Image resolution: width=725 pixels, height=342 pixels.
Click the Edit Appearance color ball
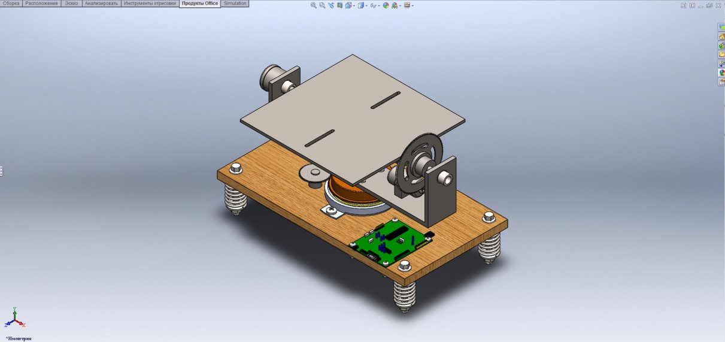click(386, 5)
